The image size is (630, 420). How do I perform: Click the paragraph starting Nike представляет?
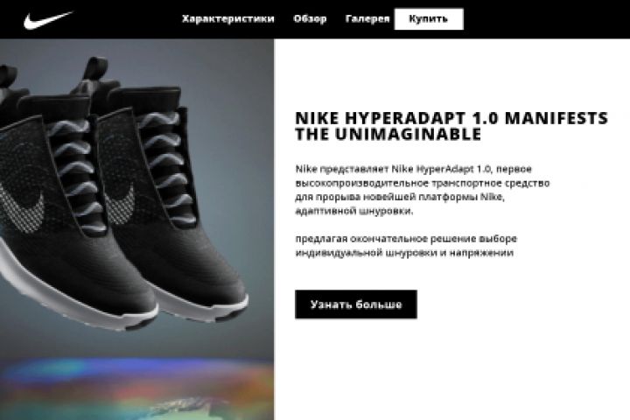click(x=423, y=190)
